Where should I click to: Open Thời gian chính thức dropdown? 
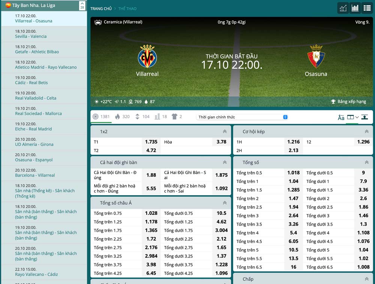point(242,117)
